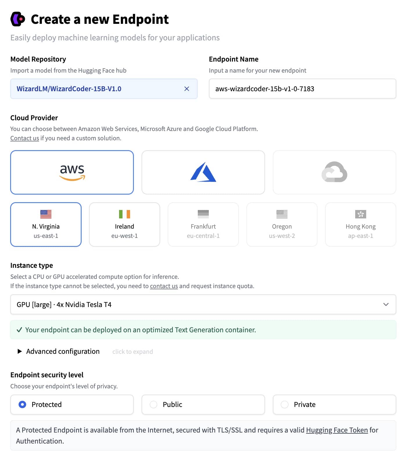Viewport: 406px width, 463px height.
Task: Select the Ireland eu-west-1 region
Action: (x=125, y=225)
